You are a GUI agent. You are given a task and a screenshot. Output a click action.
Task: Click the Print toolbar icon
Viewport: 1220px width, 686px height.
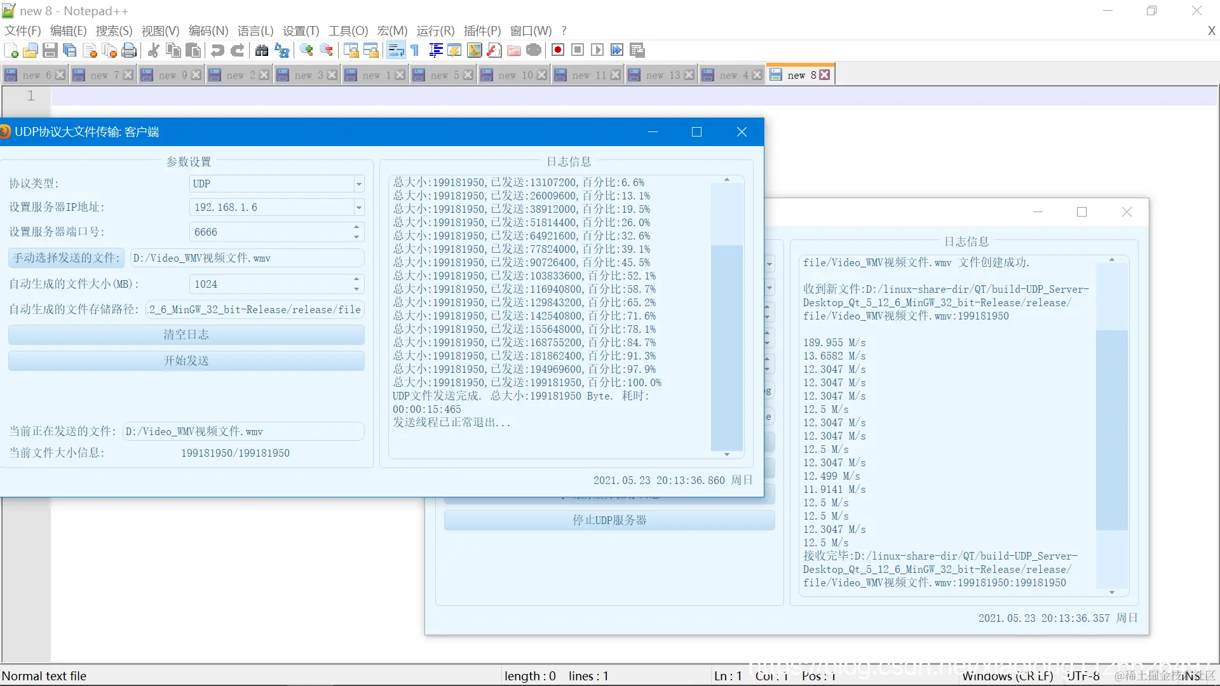click(129, 50)
